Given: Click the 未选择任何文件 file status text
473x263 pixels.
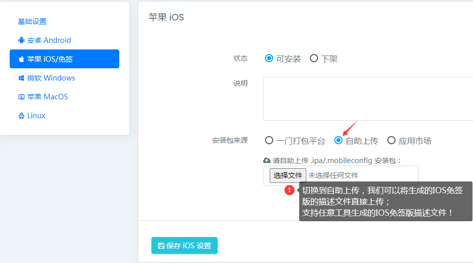Looking at the screenshot, I should point(333,175).
